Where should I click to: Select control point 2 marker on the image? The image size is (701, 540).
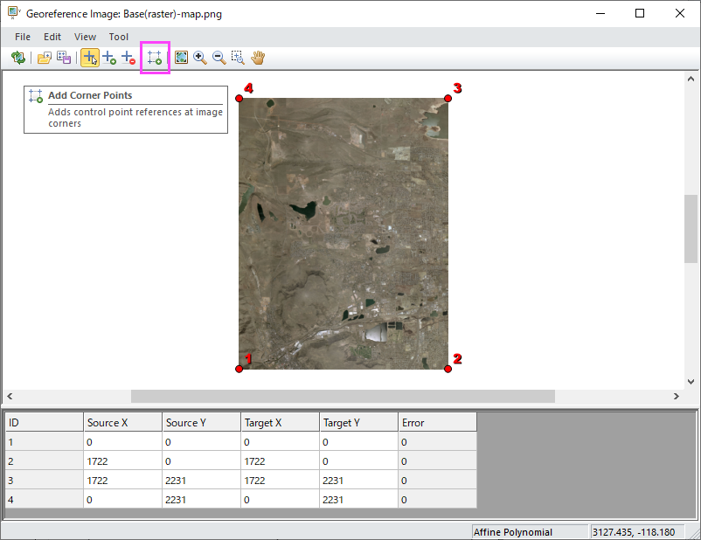pos(448,369)
